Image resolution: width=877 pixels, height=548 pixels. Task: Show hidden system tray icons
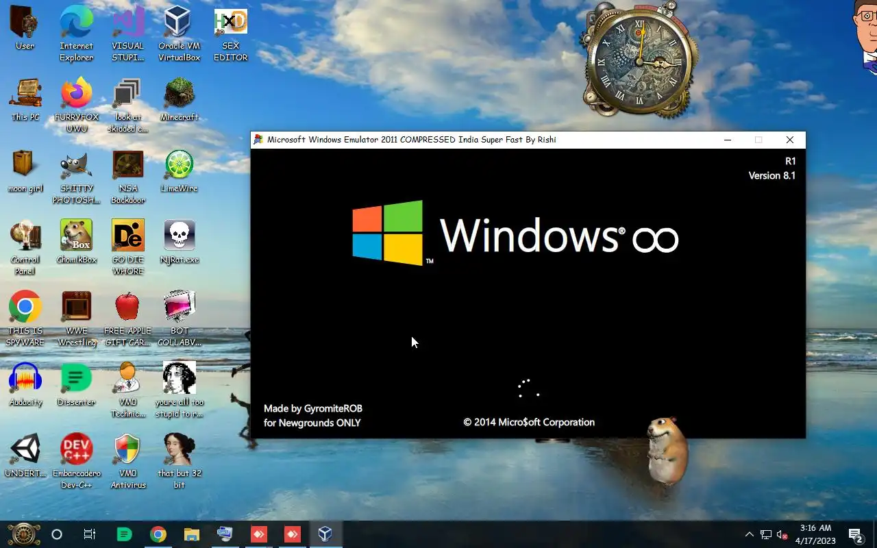749,534
